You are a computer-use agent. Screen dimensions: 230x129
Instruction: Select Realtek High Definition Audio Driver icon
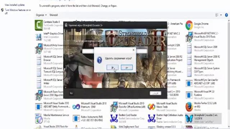pyautogui.click(x=151, y=118)
